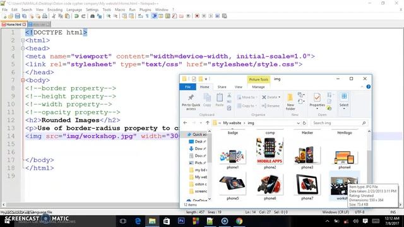Viewport: 404px width, 227px height.
Task: Click the red Record macro icon
Action: [197, 16]
